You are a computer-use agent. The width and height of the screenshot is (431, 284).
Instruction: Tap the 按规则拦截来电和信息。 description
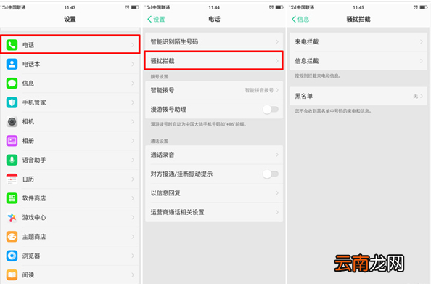click(x=318, y=76)
